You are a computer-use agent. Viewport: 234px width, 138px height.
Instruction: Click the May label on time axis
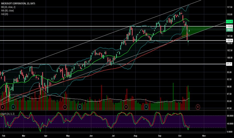pos(68,136)
